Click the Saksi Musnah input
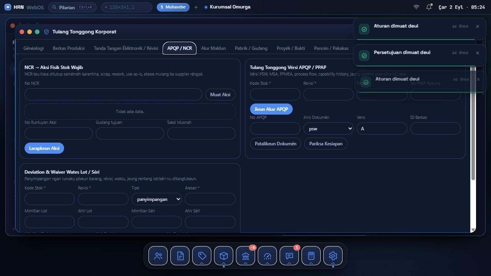The image size is (491, 276). [x=201, y=133]
